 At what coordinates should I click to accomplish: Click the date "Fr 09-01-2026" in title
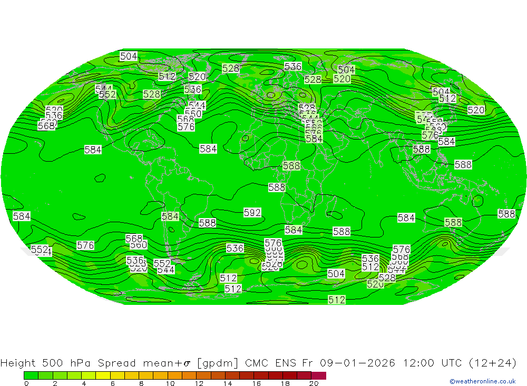(348, 363)
